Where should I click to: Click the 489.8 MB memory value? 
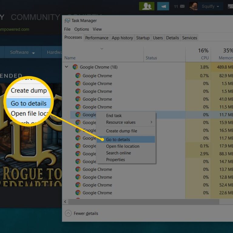pyautogui.click(x=225, y=67)
